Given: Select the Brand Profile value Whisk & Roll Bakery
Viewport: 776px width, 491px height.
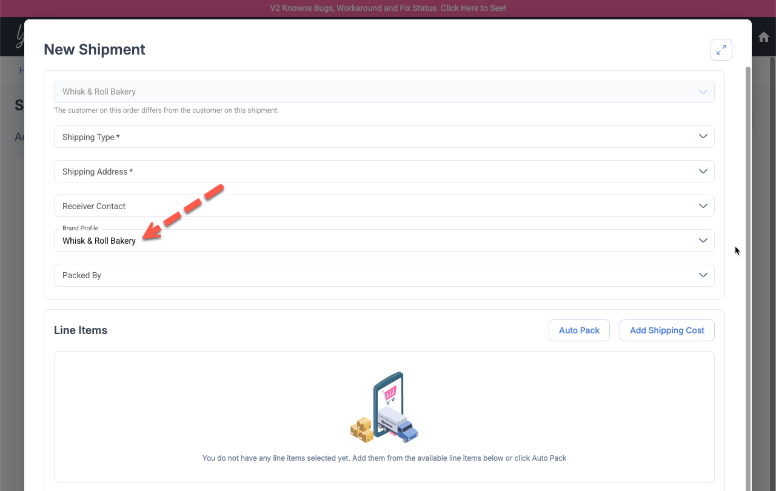Looking at the screenshot, I should click(x=99, y=241).
